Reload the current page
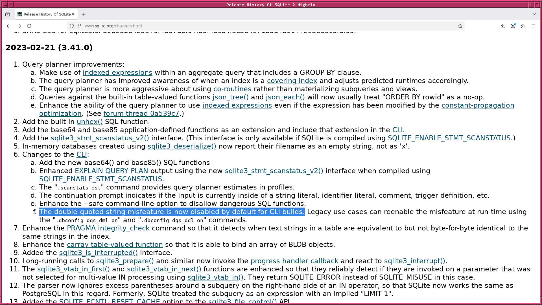 click(x=29, y=26)
